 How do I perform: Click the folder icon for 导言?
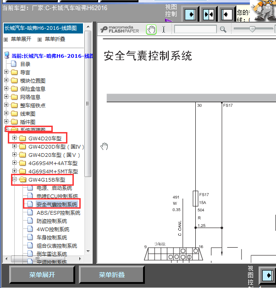tap(14, 72)
